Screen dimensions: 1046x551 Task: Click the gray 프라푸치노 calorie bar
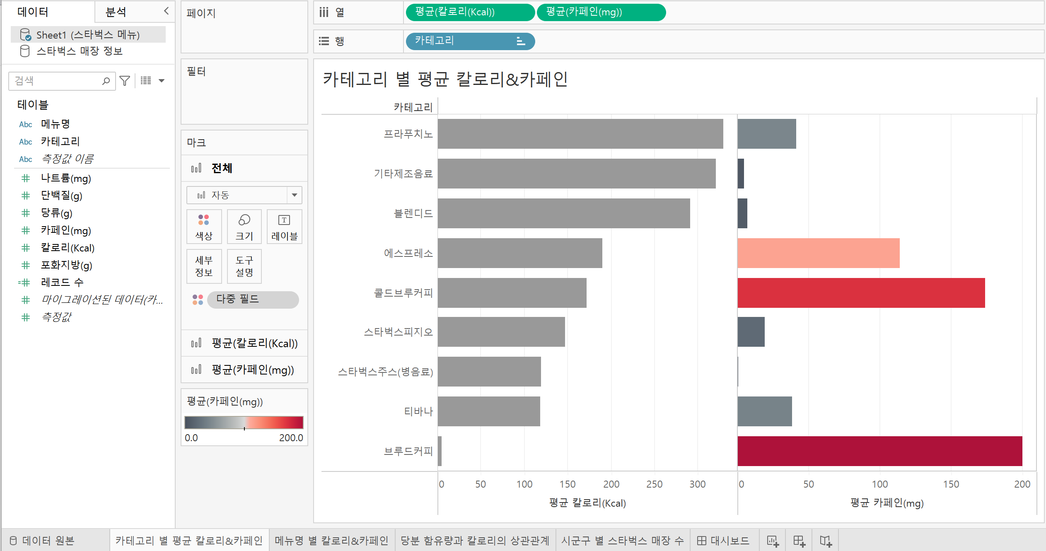click(x=580, y=134)
